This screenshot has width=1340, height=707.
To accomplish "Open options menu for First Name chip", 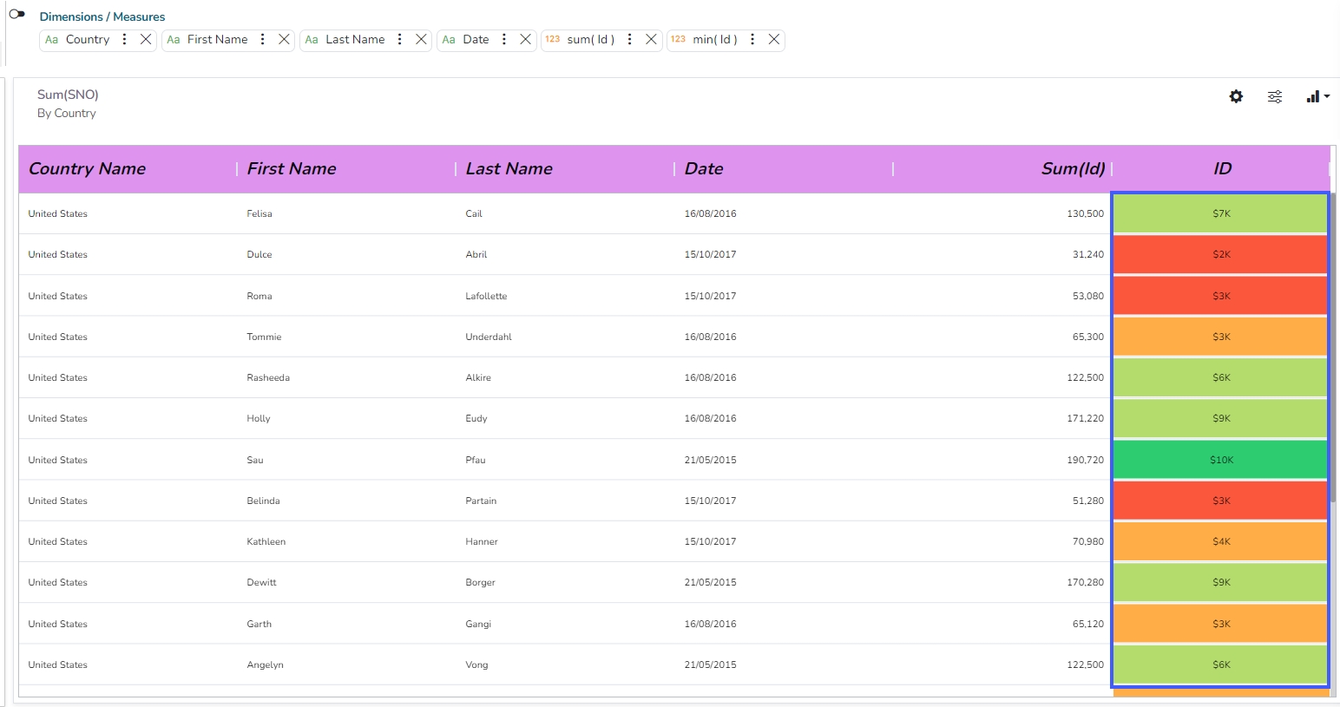I will (262, 40).
